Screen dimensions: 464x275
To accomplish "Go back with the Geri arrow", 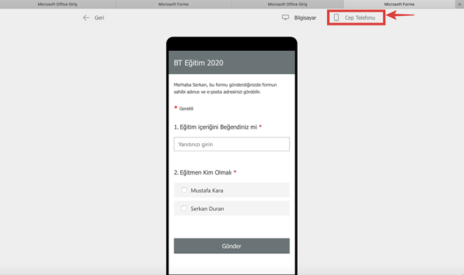I will [86, 17].
